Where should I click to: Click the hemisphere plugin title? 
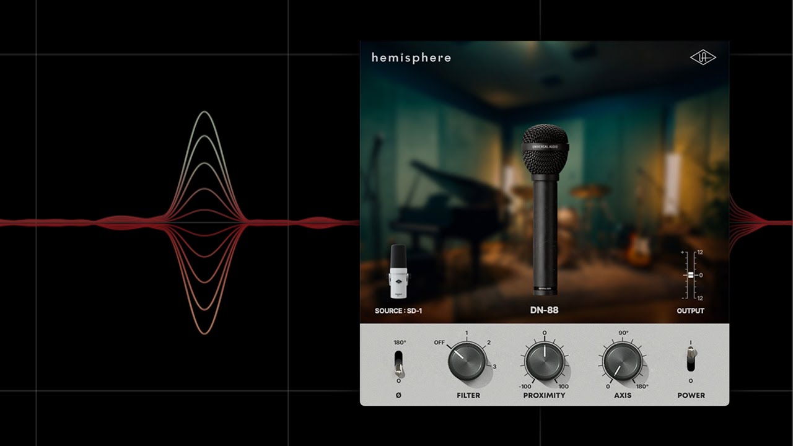click(411, 58)
